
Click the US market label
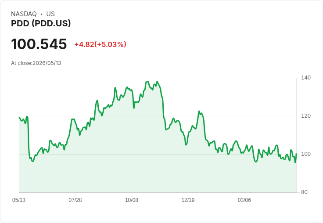[50, 14]
